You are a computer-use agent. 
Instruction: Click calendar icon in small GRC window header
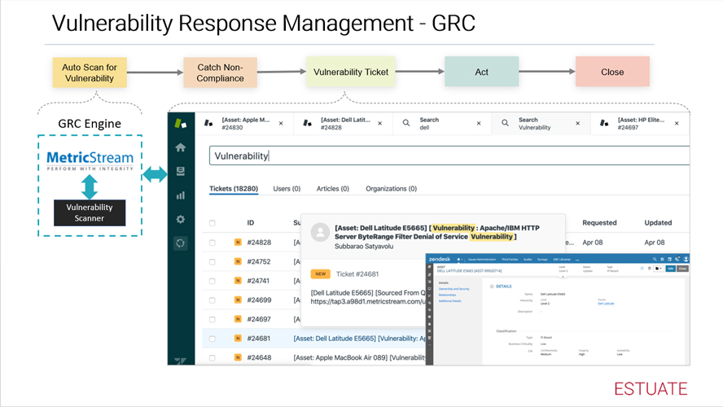click(669, 260)
